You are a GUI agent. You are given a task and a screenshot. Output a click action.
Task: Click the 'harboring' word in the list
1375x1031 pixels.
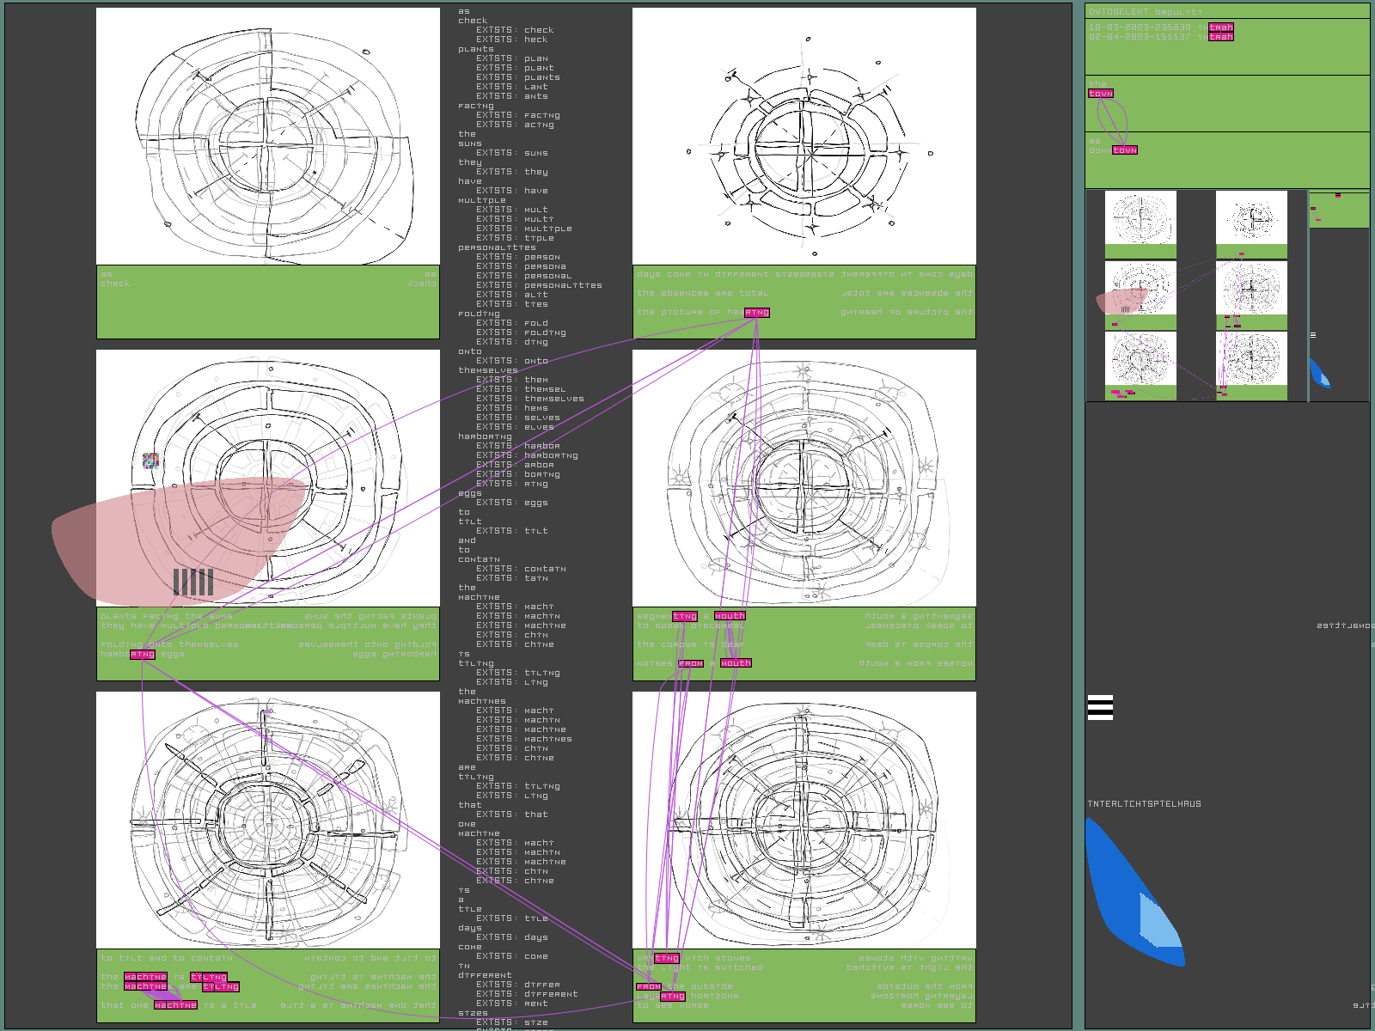pos(484,436)
